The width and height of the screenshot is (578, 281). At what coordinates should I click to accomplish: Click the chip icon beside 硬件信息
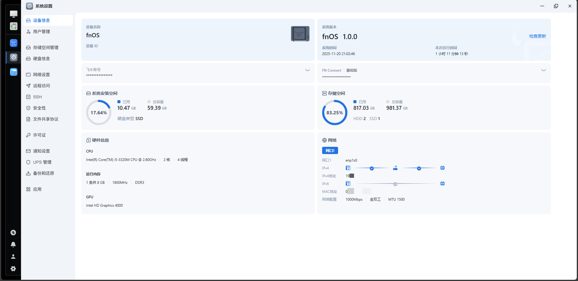point(89,140)
